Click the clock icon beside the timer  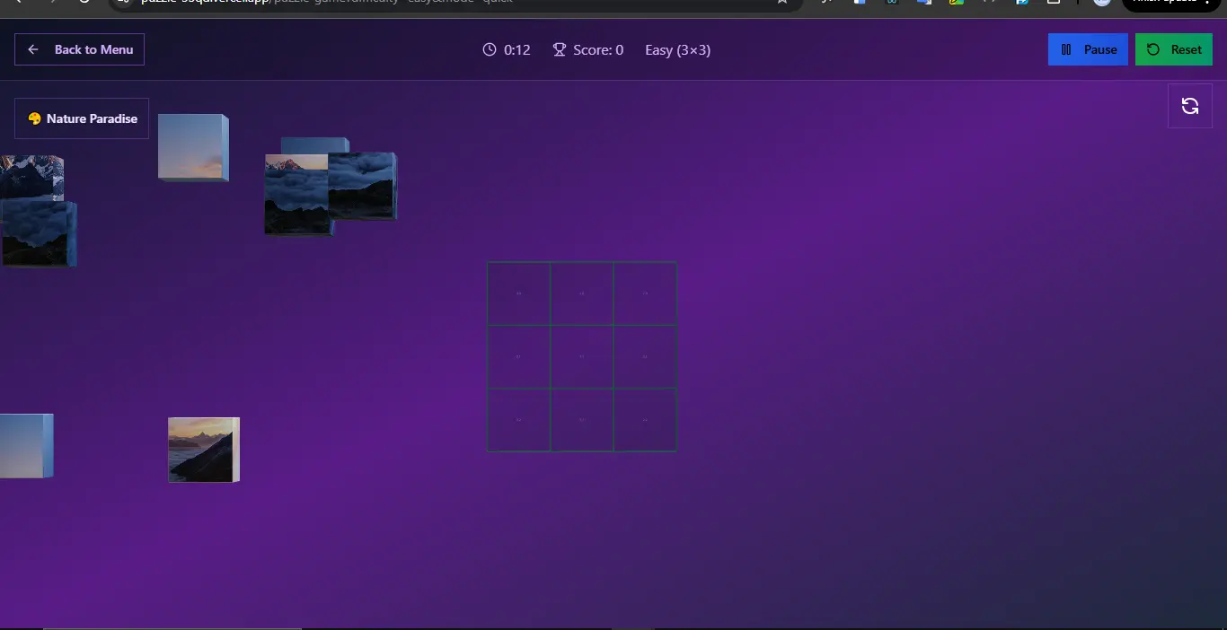tap(490, 50)
